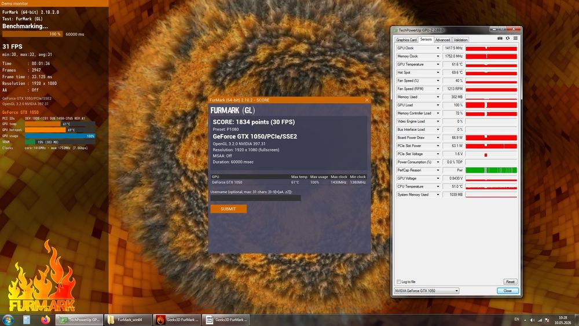This screenshot has width=579, height=326.
Task: Click the Preset: P1080 text
Action: 226,130
